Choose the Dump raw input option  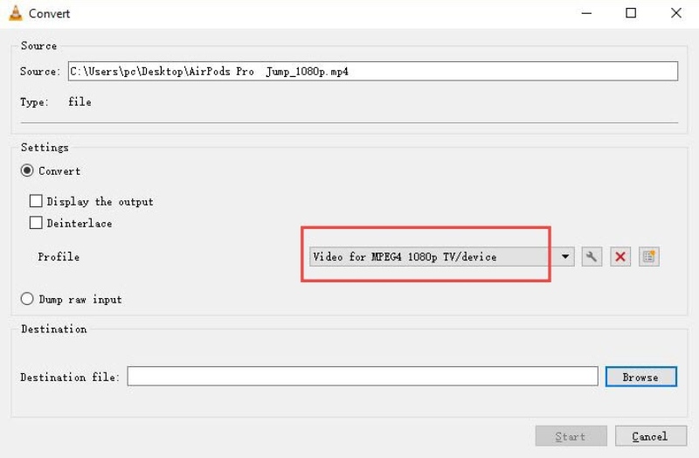point(27,299)
